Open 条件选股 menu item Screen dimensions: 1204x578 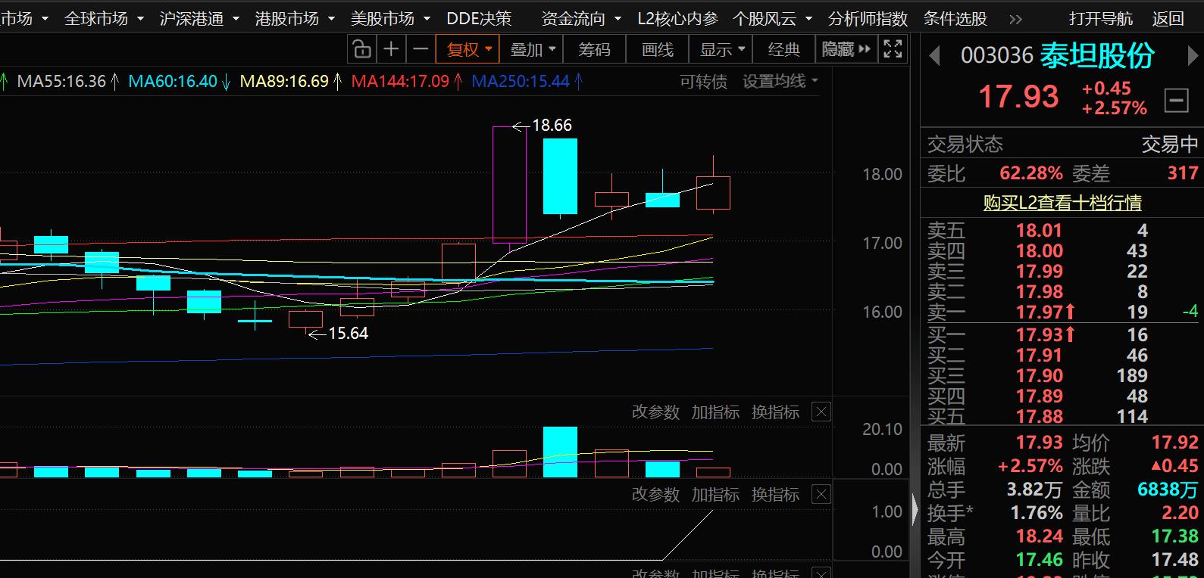coord(955,19)
